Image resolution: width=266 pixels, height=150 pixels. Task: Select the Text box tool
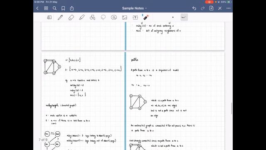click(135, 17)
